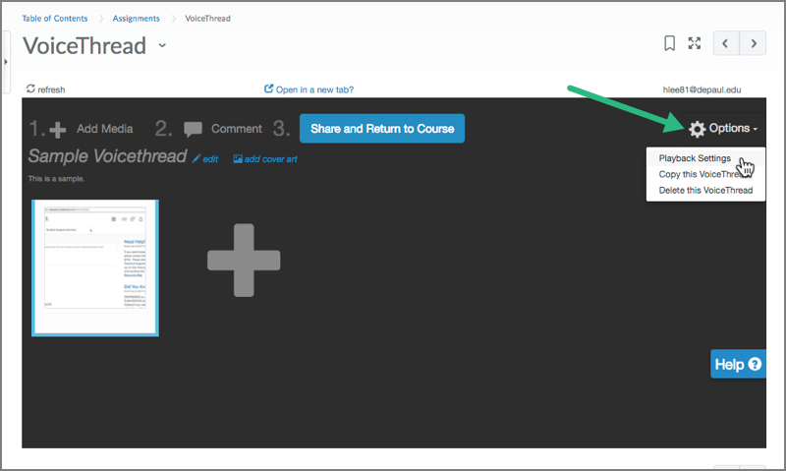Screen dimensions: 786x471
Task: Click hlee81@depaul.edu account text
Action: pyautogui.click(x=702, y=89)
